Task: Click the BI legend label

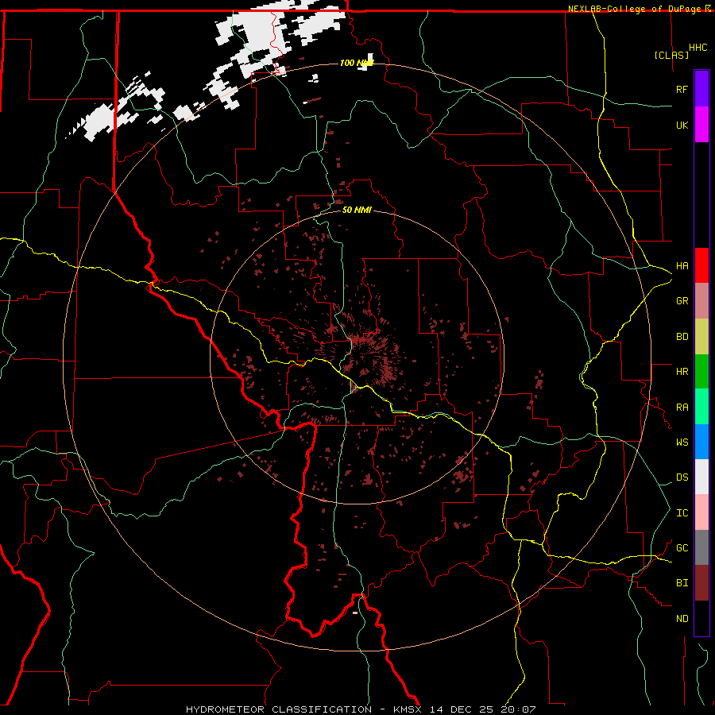Action: (682, 583)
